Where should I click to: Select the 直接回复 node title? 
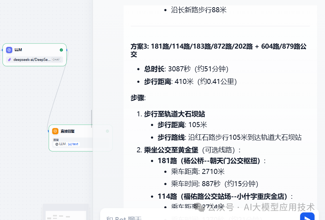pos(68,131)
